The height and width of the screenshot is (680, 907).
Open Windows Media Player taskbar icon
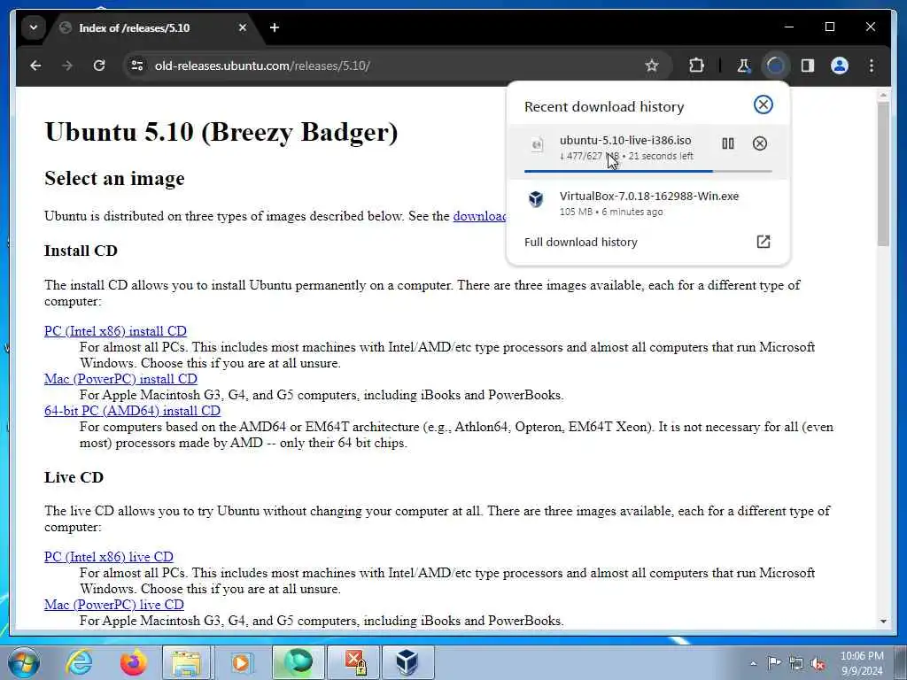[241, 662]
